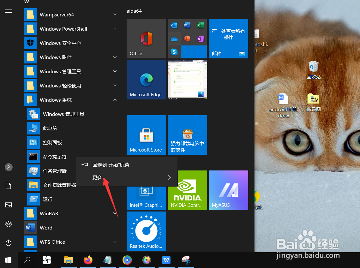Click the Settings gear in the Start sidebar
The height and width of the screenshot is (268, 360).
pyautogui.click(x=8, y=224)
